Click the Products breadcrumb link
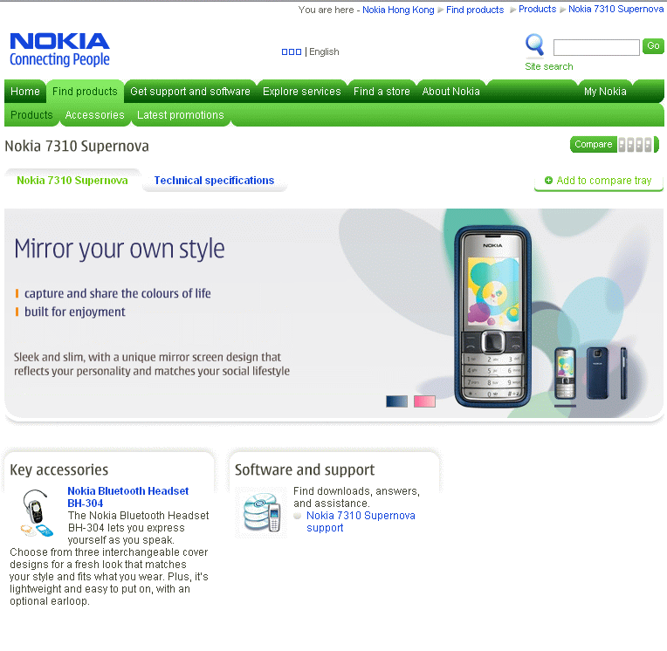 tap(537, 10)
